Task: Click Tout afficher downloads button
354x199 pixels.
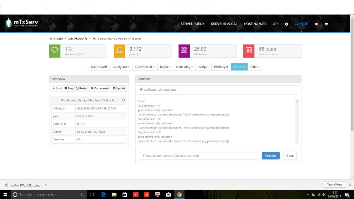Action: (335, 185)
